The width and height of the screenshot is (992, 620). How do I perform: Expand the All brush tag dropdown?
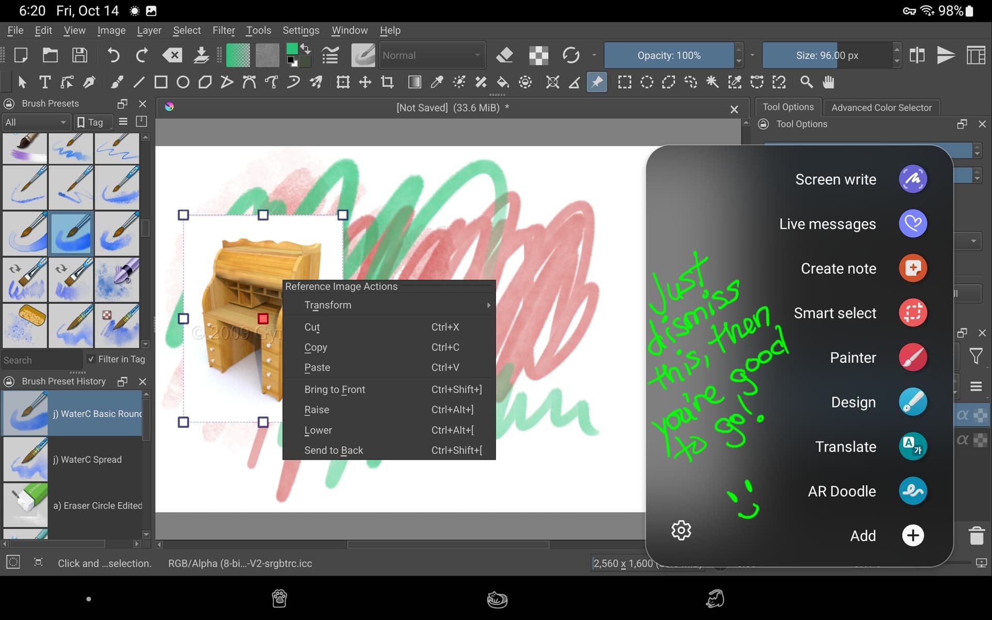click(x=35, y=122)
